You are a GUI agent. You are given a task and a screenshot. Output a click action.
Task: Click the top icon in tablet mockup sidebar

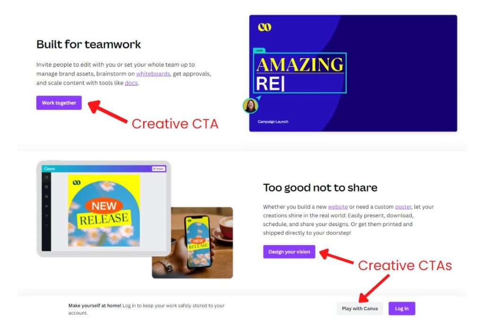[x=46, y=177]
